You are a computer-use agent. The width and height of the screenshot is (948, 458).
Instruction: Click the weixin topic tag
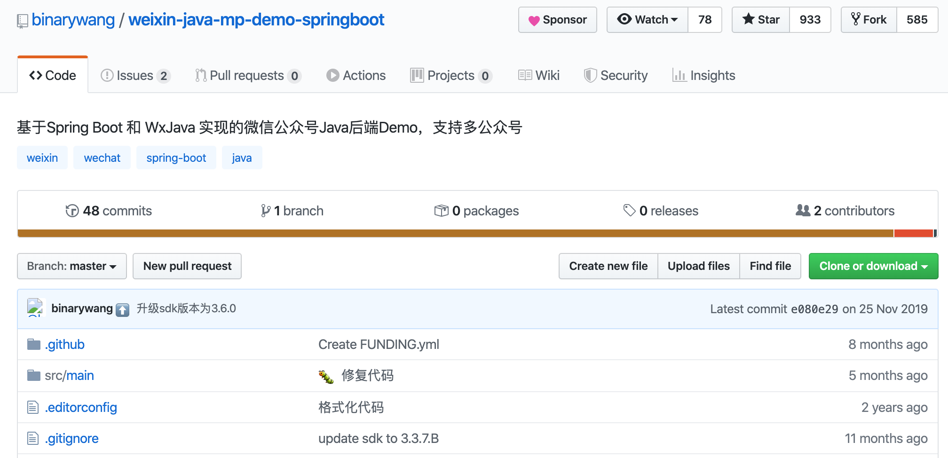click(x=42, y=158)
